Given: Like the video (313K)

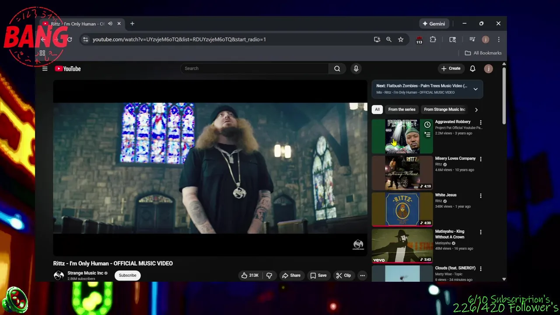Looking at the screenshot, I should (x=250, y=275).
